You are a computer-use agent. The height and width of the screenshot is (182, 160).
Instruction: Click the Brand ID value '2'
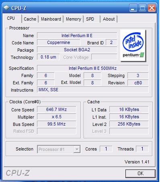coord(111,42)
